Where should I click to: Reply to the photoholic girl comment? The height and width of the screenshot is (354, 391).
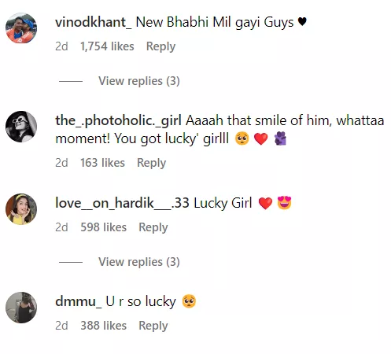152,163
